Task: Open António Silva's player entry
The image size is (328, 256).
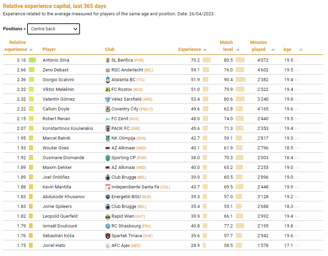Action: tap(56, 60)
